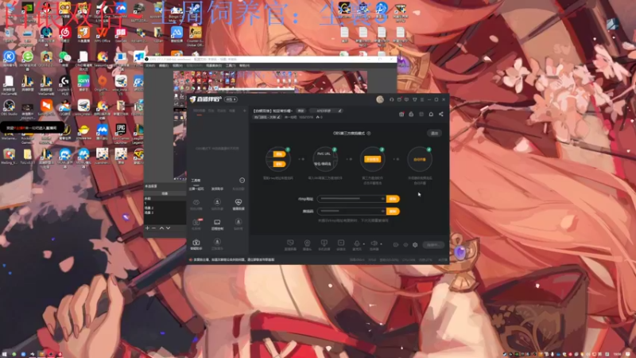This screenshot has width=636, height=358.
Task: Click bell notification icon in streaming app header
Action: point(431,115)
